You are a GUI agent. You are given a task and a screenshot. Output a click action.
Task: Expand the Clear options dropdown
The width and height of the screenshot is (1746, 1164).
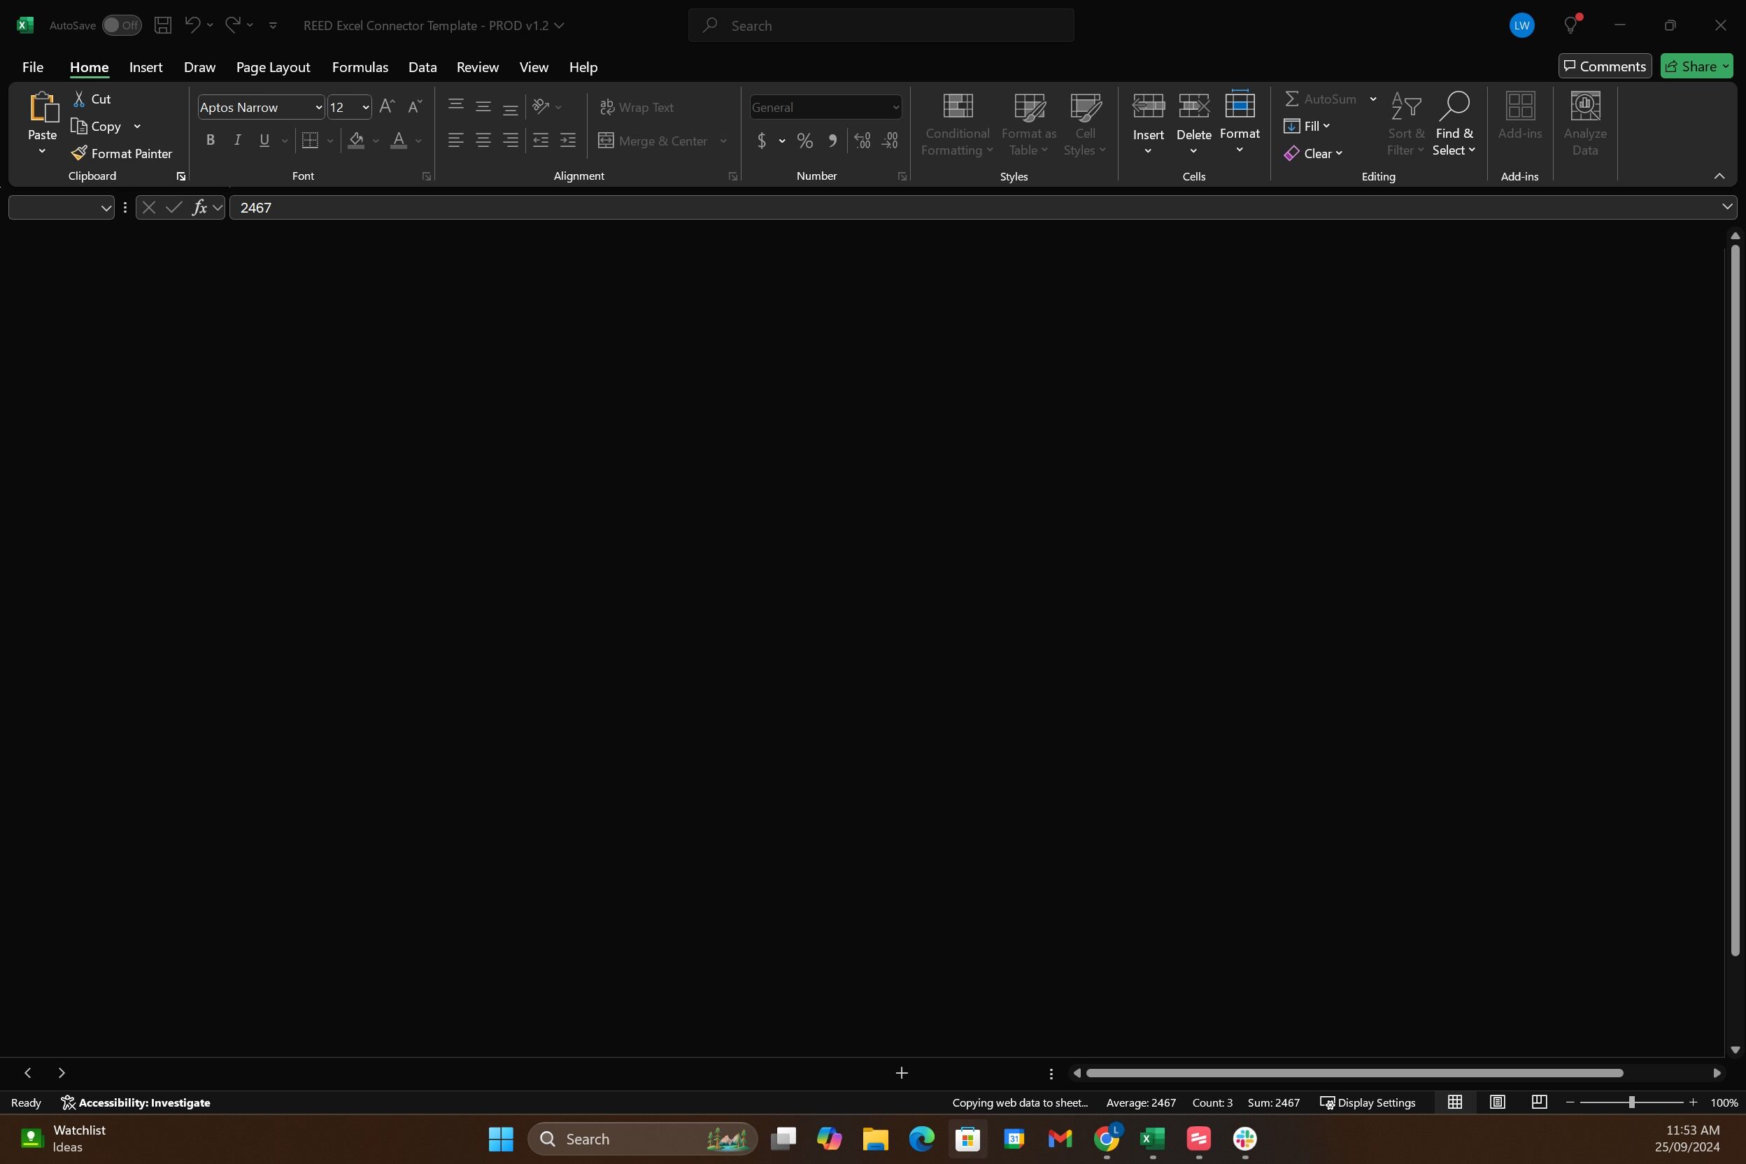[1338, 154]
